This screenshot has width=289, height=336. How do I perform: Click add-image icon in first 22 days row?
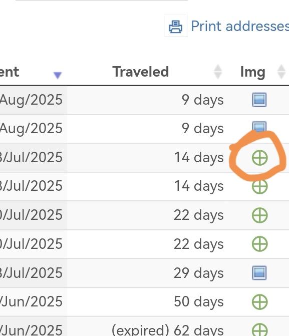click(259, 215)
